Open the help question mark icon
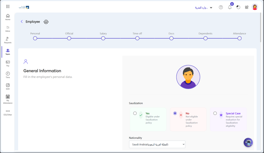 pos(221,7)
